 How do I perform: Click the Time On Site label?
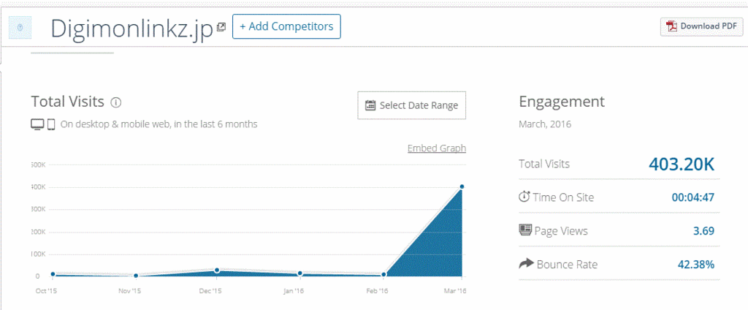pyautogui.click(x=563, y=197)
